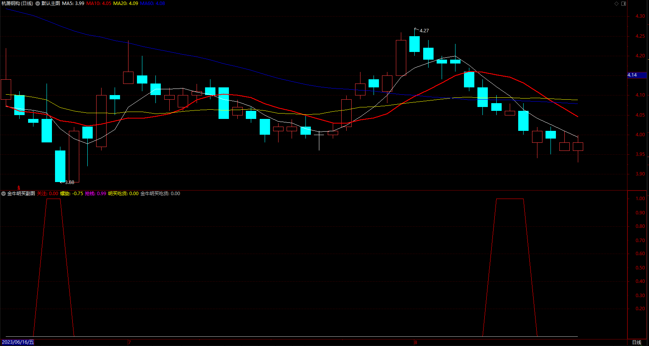Click the 1.00 label on the sub-chart axis
The image size is (649, 346).
(x=640, y=199)
